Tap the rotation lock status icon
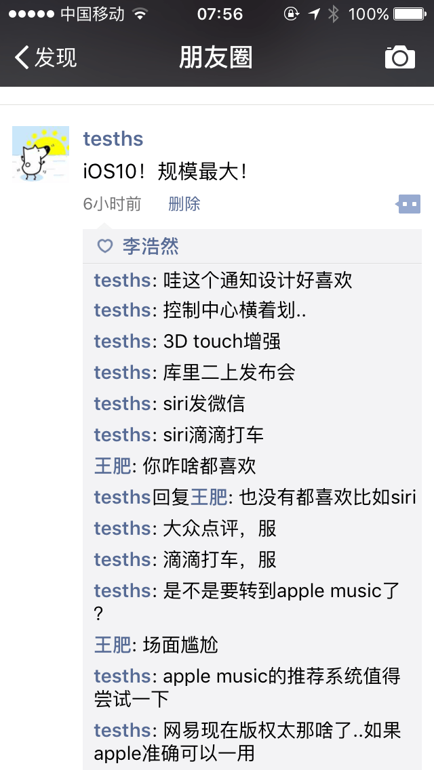This screenshot has width=434, height=770. [x=292, y=14]
